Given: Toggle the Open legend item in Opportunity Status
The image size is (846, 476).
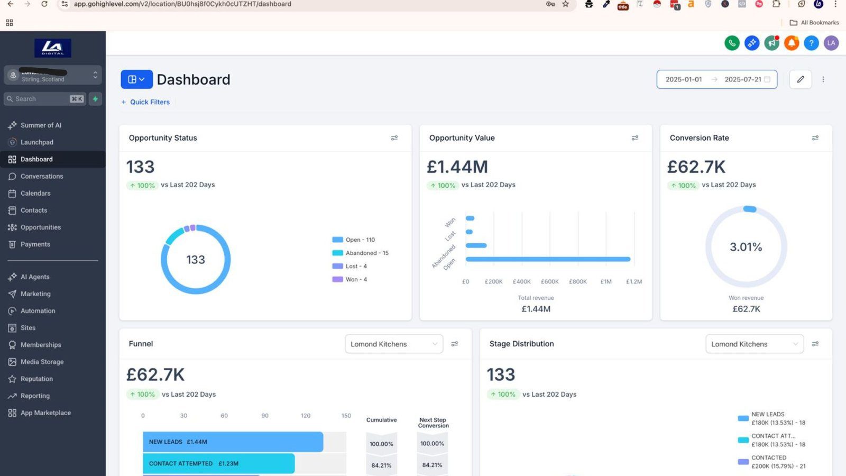Looking at the screenshot, I should point(354,240).
